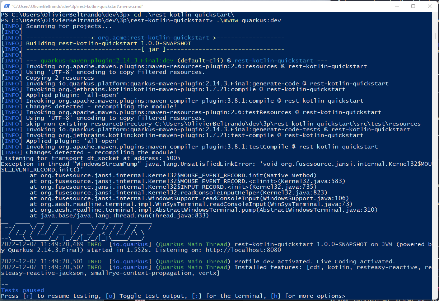Click the 'cd .\rest-kotlin-quickstart\' command text
The width and height of the screenshot is (439, 301).
click(x=185, y=15)
